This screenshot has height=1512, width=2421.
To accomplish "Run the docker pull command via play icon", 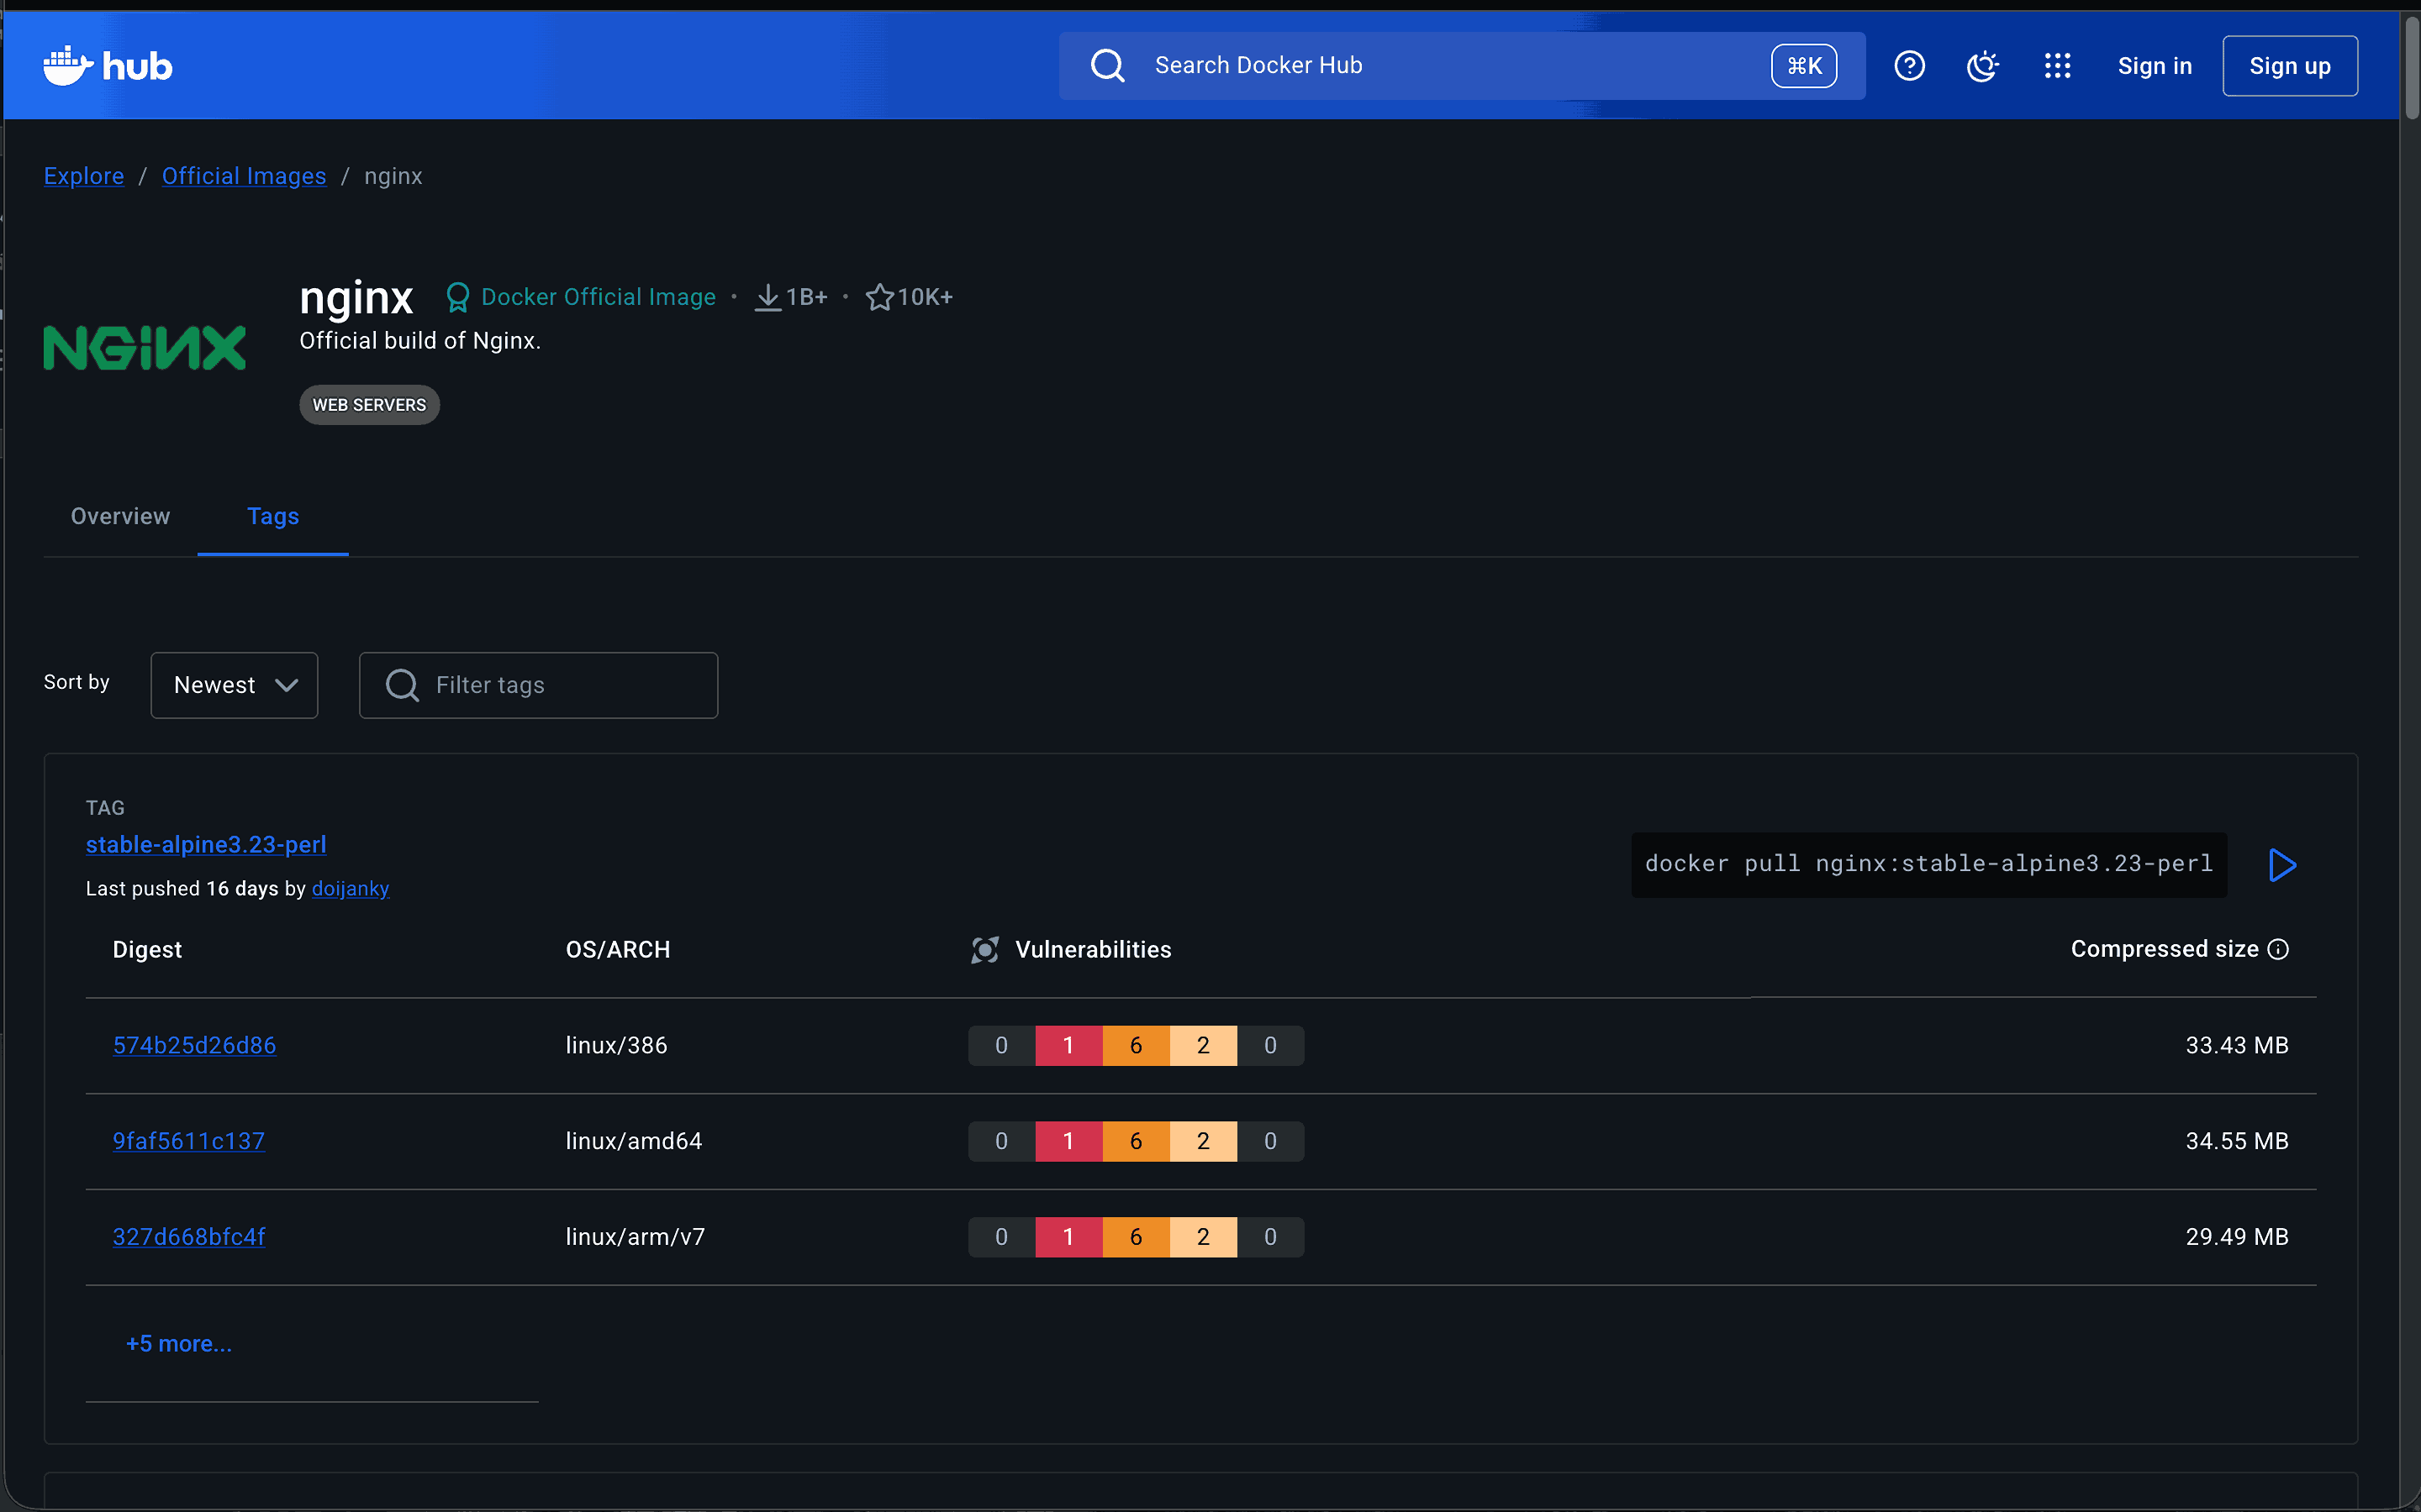I will 2282,864.
